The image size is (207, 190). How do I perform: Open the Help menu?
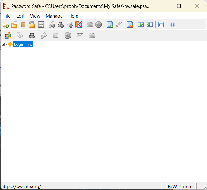[73, 16]
